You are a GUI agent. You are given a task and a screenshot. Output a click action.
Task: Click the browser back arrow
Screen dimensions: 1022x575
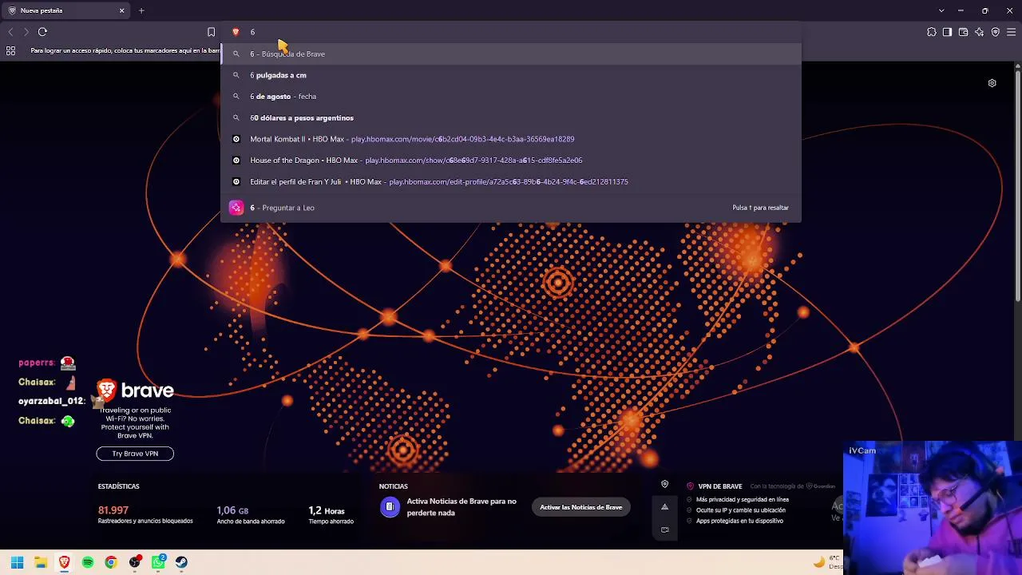pos(10,32)
